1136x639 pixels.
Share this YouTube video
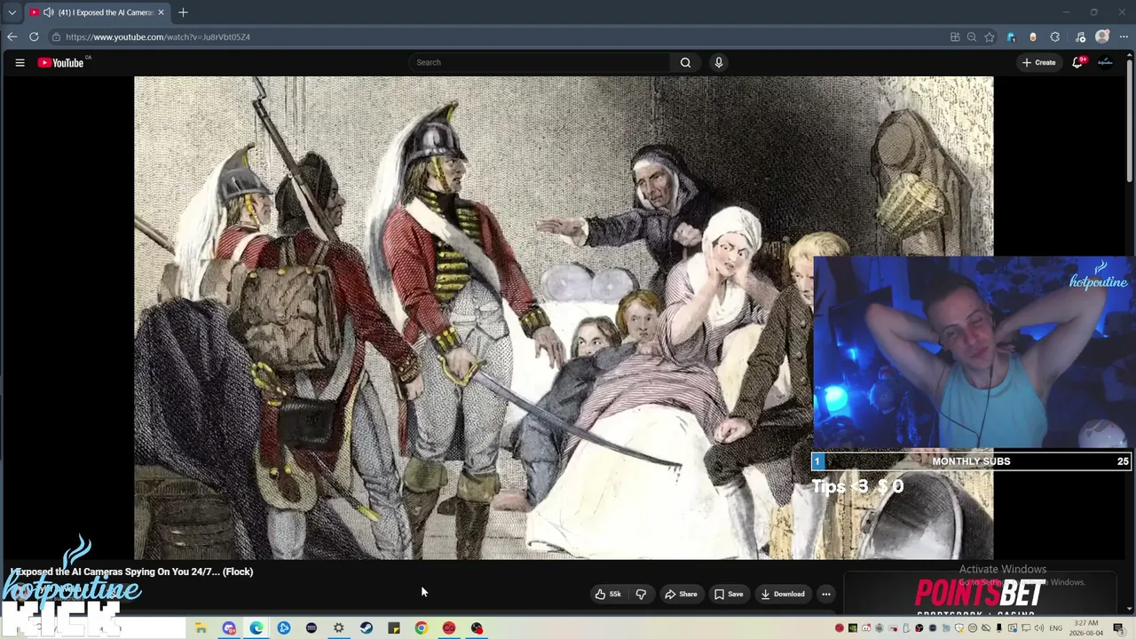682,594
